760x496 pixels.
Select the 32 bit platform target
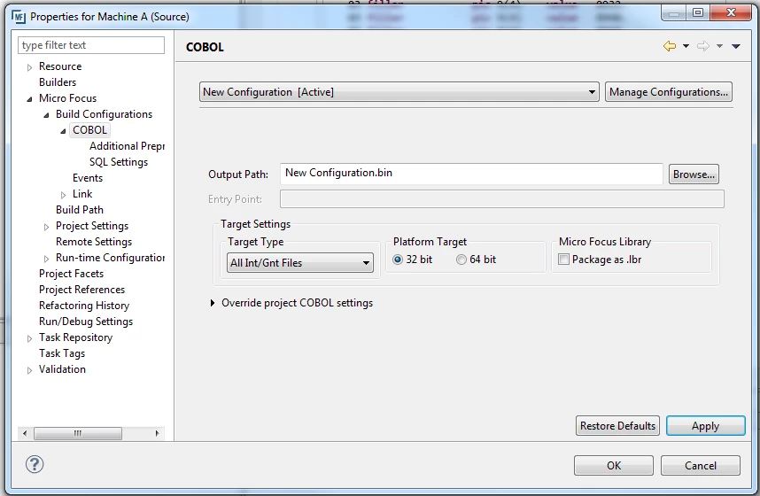398,260
